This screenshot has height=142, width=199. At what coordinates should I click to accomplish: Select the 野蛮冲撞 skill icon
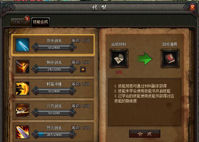coord(22,88)
